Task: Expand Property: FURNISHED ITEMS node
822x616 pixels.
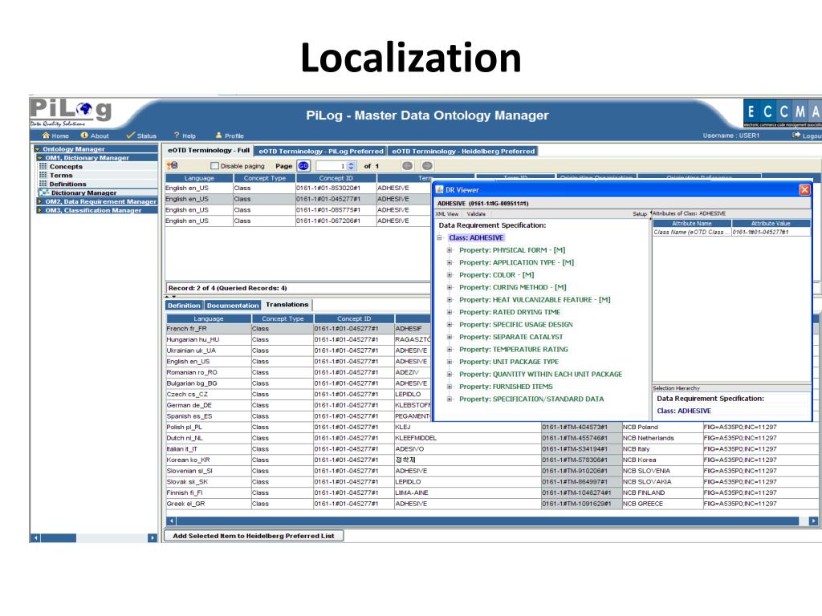Action: [x=450, y=387]
